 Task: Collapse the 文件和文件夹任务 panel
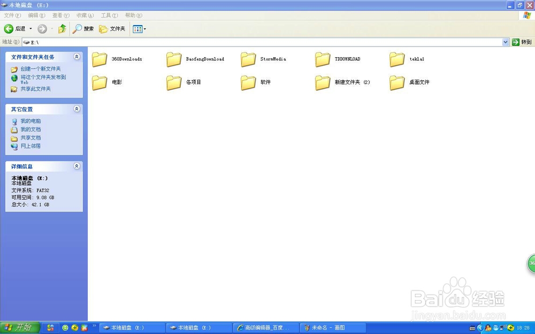point(77,57)
